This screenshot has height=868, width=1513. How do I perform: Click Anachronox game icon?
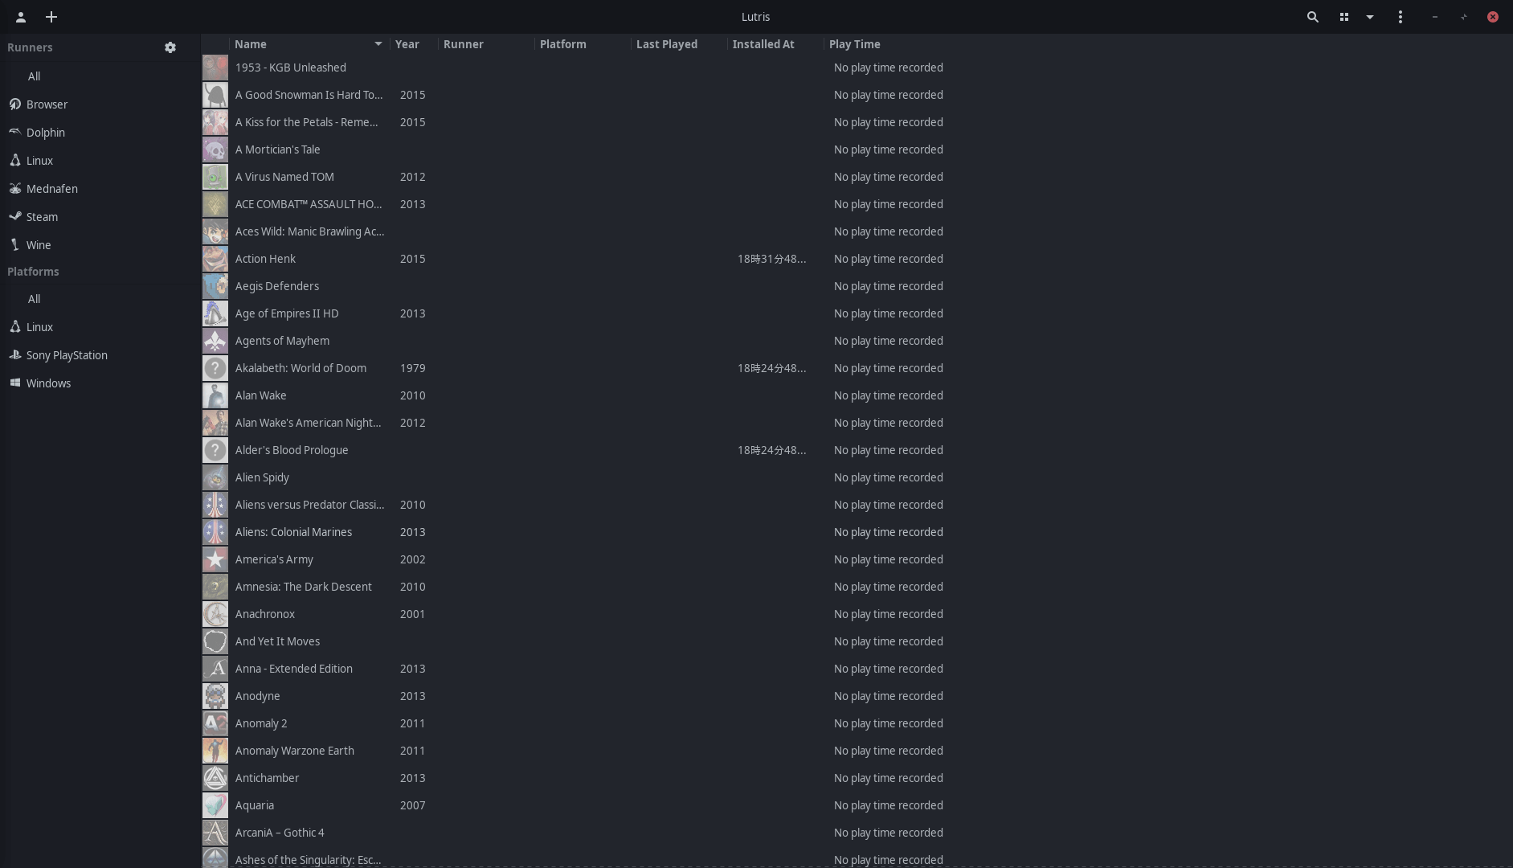click(x=215, y=614)
